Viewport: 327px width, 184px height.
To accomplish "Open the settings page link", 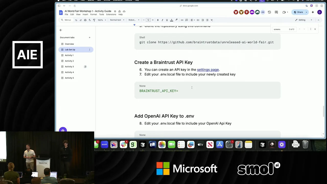I will coord(208,70).
